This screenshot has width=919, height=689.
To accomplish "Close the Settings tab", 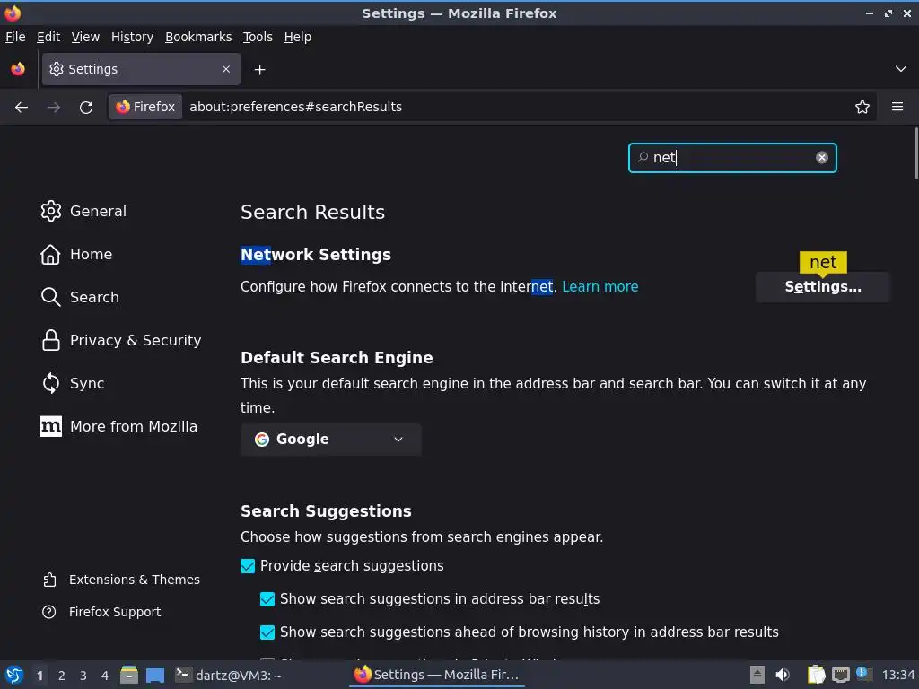I will pos(226,69).
